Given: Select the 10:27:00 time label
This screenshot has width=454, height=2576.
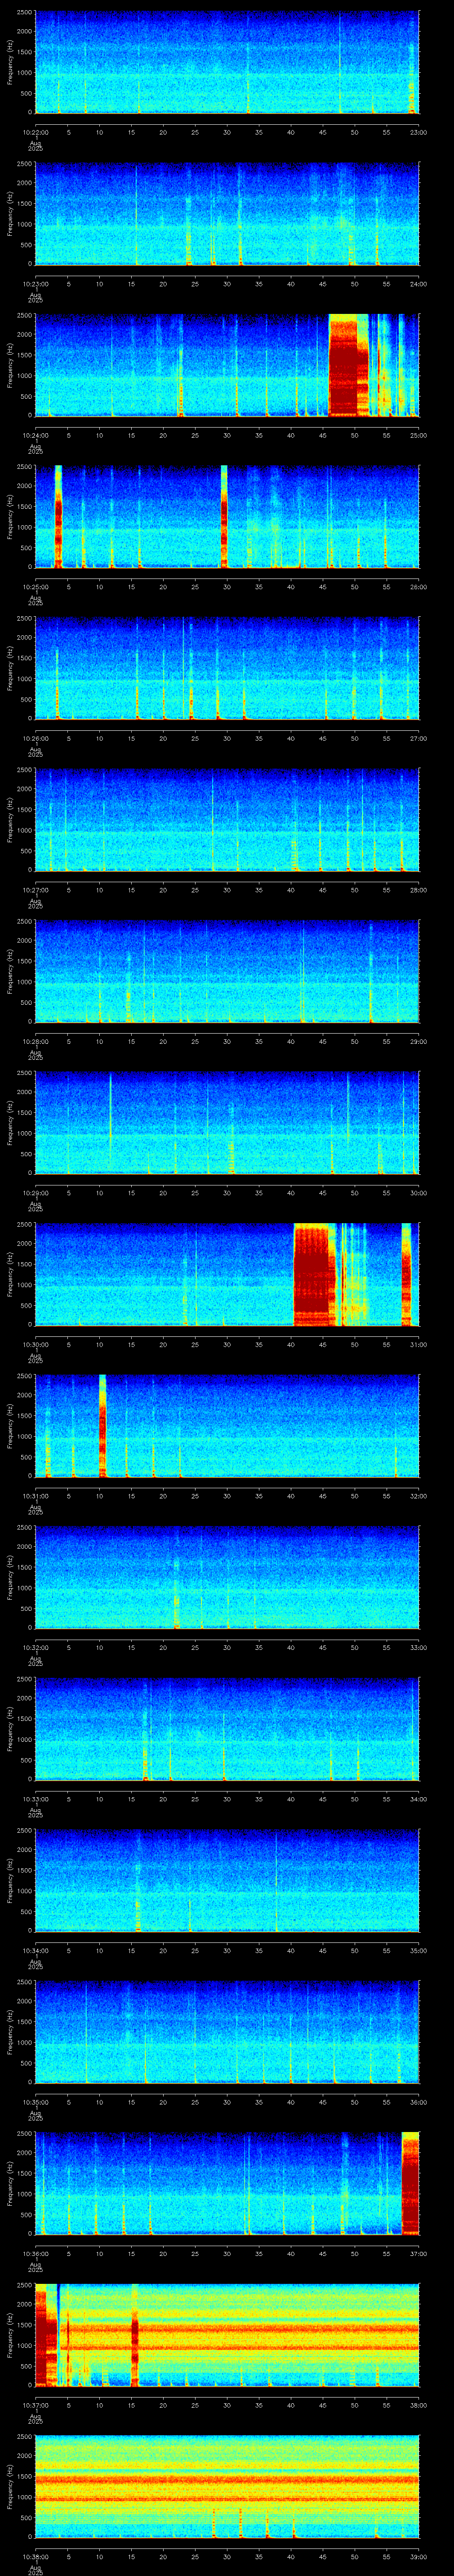Looking at the screenshot, I should pos(35,890).
